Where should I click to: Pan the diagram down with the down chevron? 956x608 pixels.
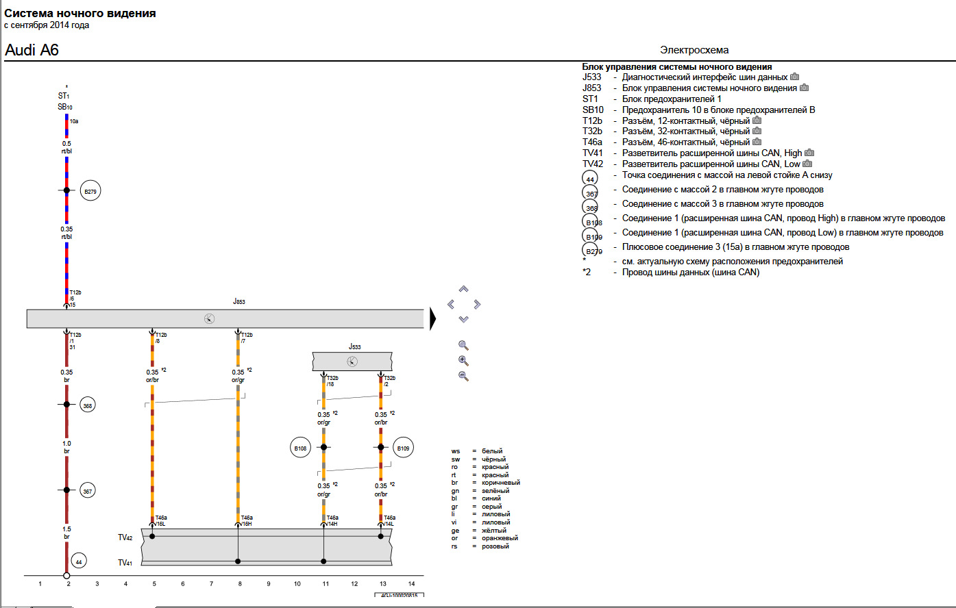463,319
